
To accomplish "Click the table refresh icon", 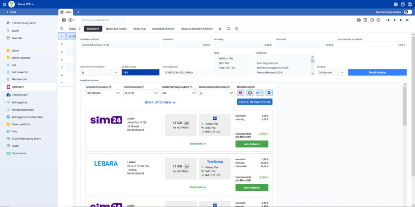I will 62,29.
